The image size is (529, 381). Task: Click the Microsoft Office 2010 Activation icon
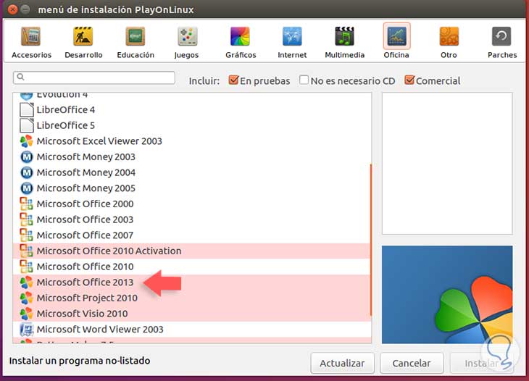pos(26,251)
